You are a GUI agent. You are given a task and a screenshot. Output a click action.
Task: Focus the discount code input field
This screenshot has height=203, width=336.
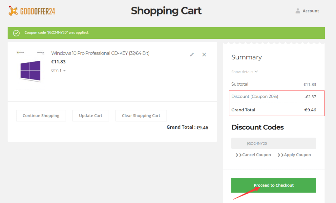pos(273,144)
